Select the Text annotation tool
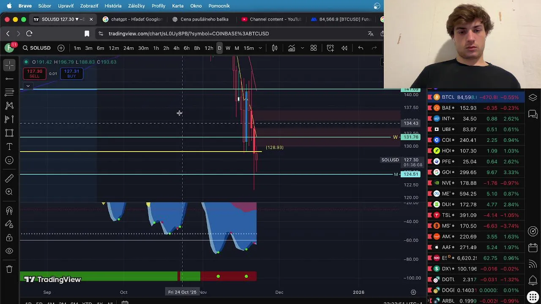The height and width of the screenshot is (304, 541). coord(9,147)
